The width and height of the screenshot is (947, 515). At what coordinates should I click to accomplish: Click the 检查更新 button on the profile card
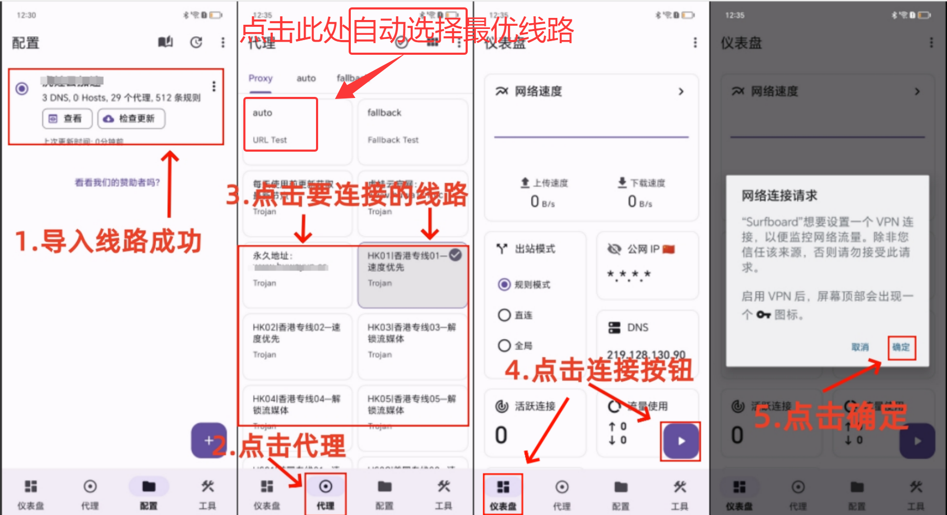point(131,118)
